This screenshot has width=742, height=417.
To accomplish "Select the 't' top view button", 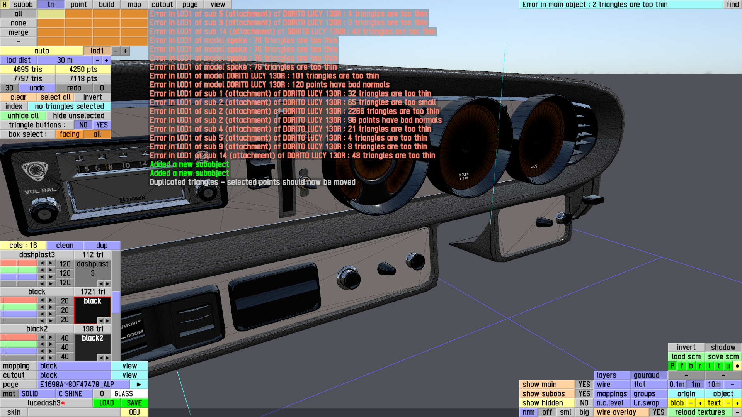I will pos(718,366).
